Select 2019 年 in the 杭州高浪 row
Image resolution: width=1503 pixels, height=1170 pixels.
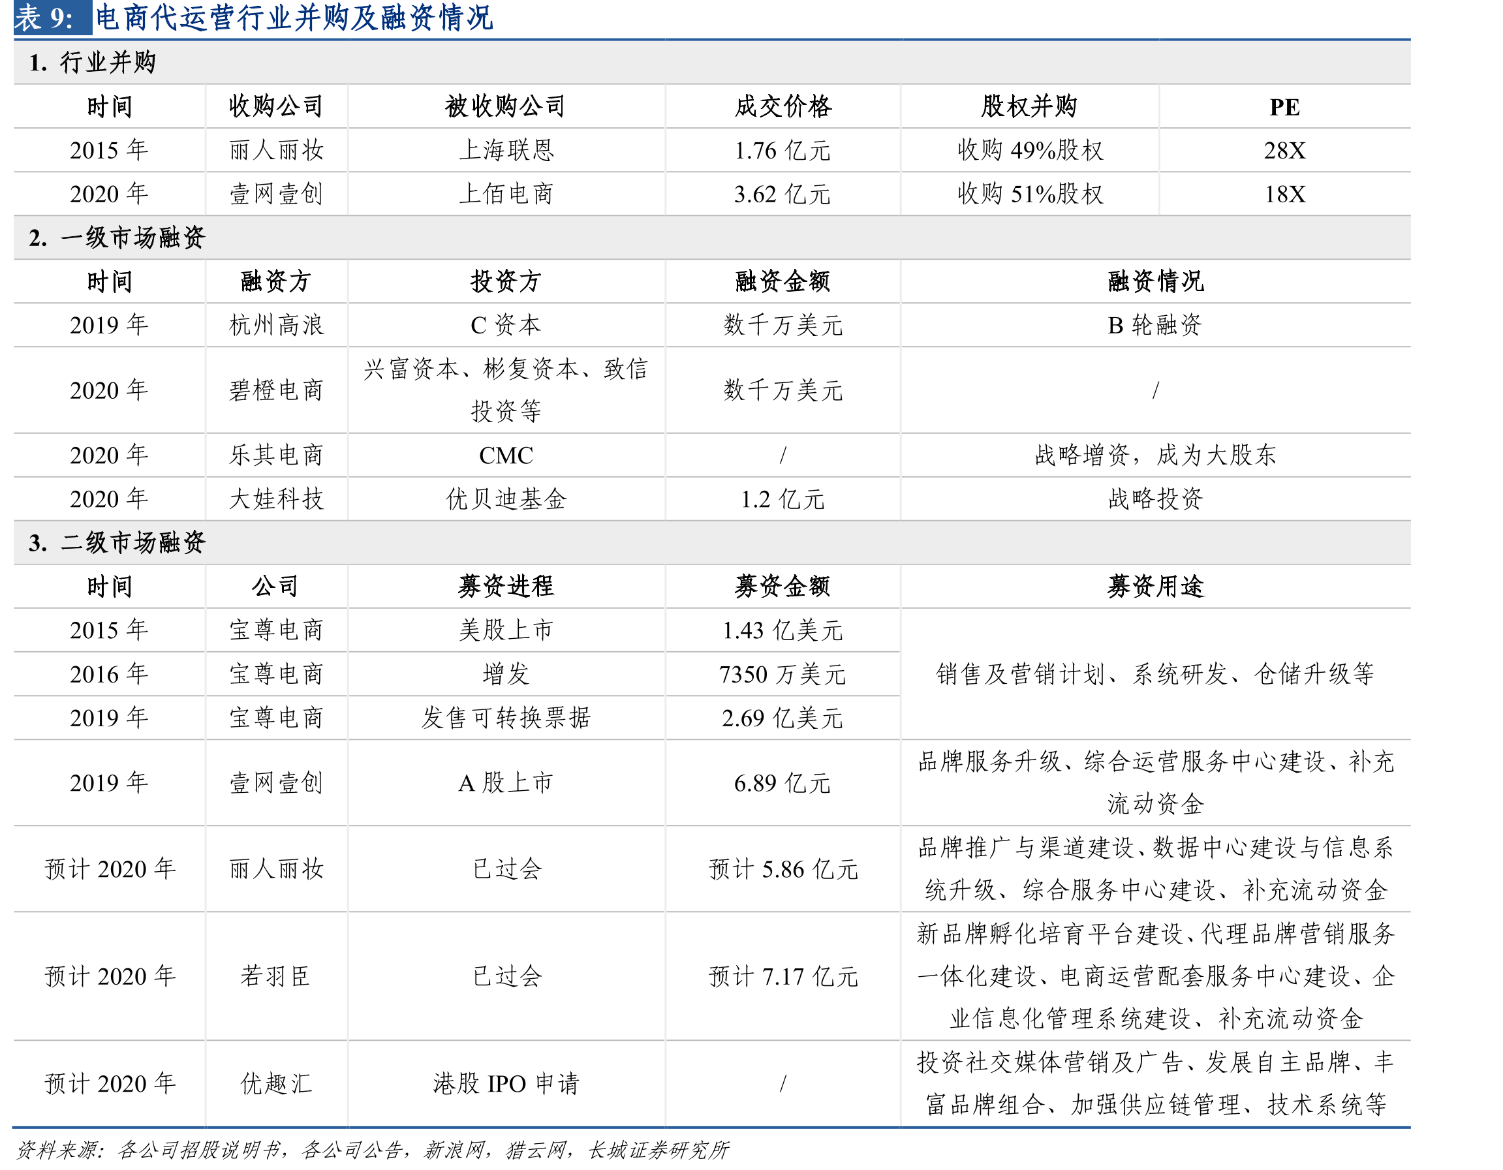(x=109, y=325)
